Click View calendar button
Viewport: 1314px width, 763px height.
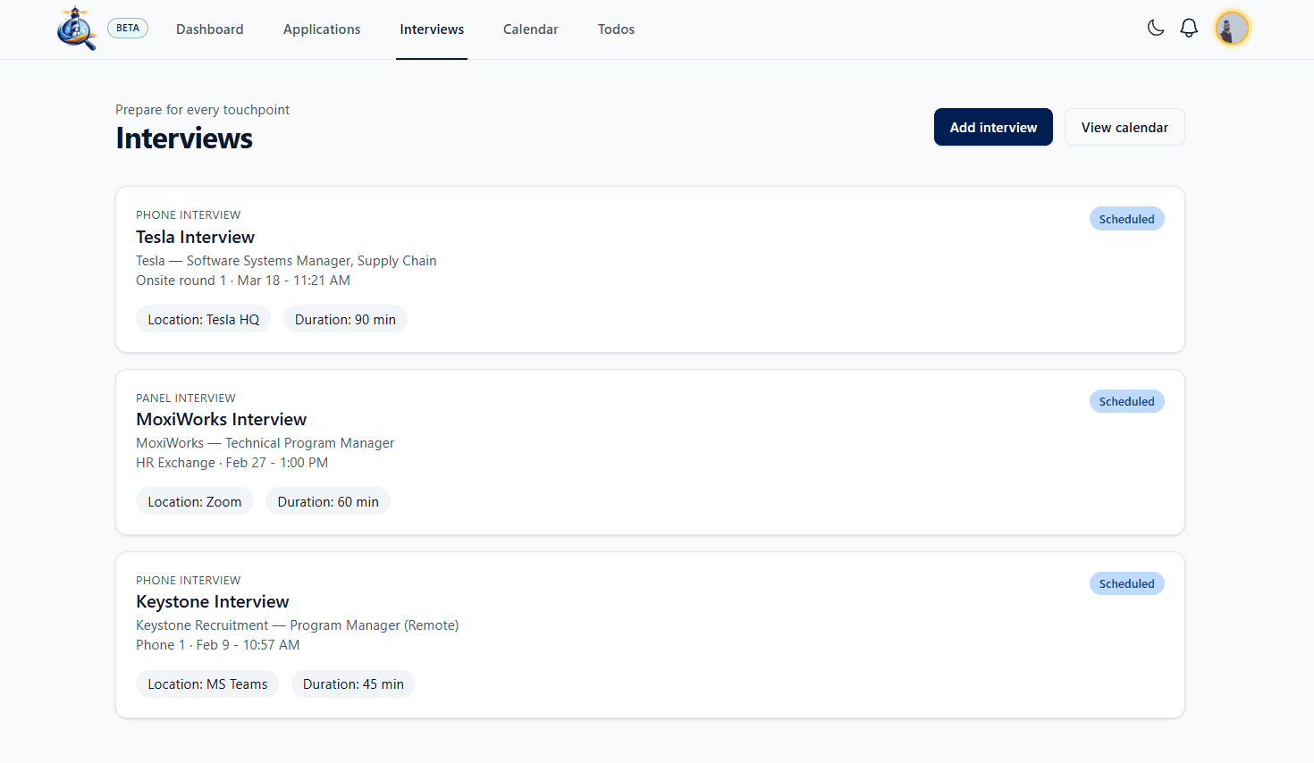[1124, 127]
